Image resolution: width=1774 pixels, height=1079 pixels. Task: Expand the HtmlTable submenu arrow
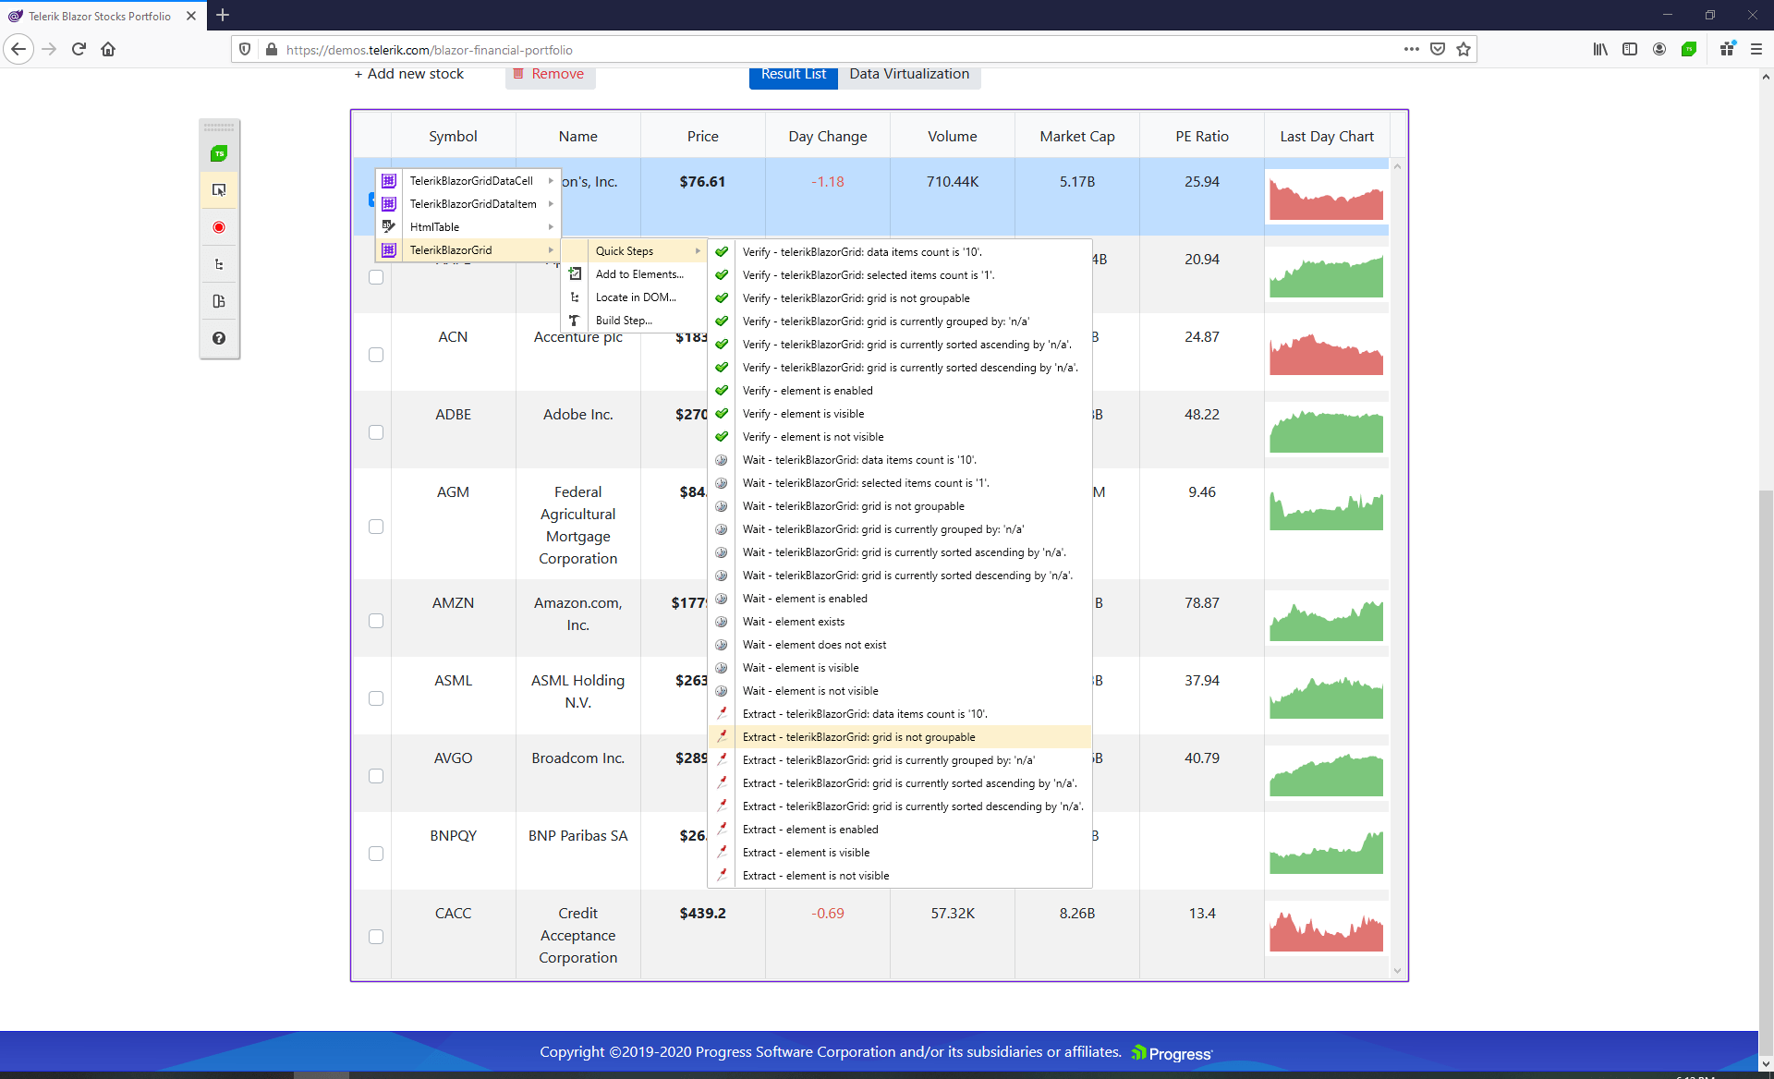(x=551, y=227)
